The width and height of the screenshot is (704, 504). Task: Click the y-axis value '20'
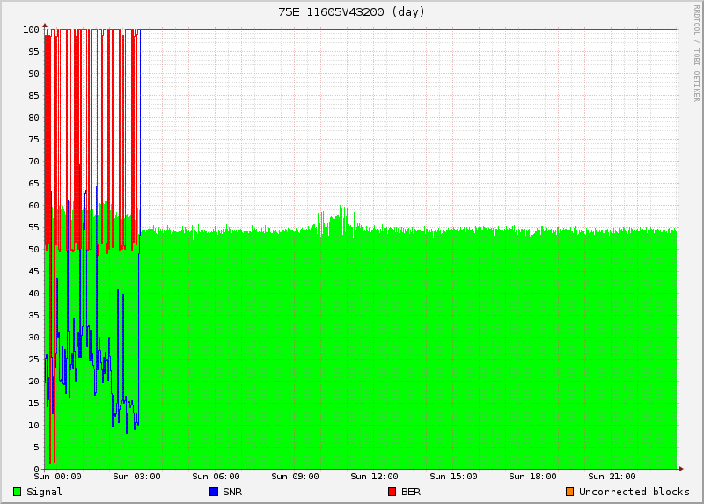(33, 382)
